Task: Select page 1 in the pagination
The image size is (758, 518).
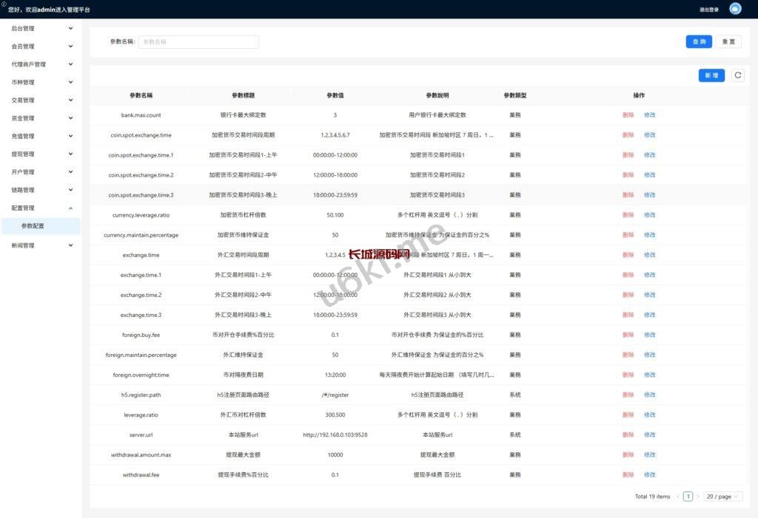Action: click(688, 497)
